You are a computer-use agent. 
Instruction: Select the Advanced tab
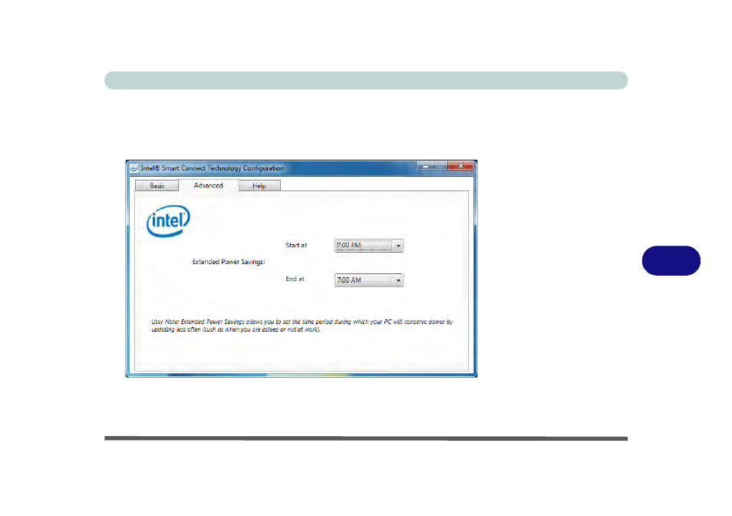tap(208, 185)
